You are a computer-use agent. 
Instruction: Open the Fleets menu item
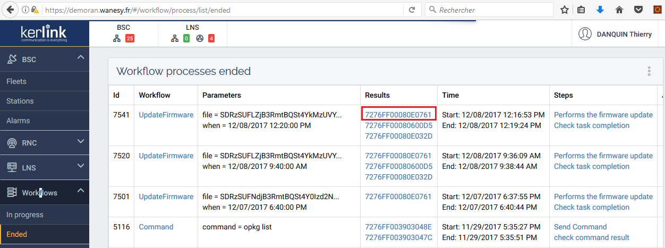pos(16,81)
